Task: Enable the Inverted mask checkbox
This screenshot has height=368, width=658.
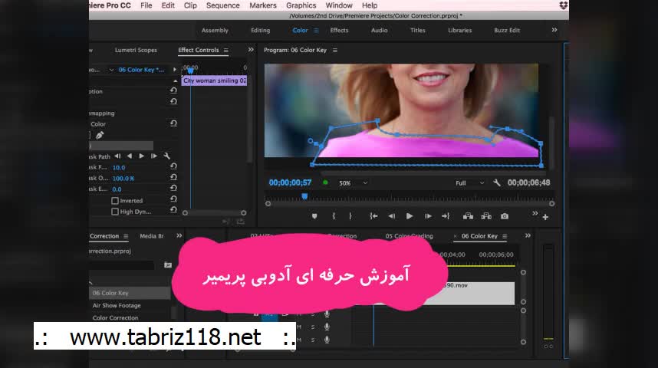Action: coord(115,201)
